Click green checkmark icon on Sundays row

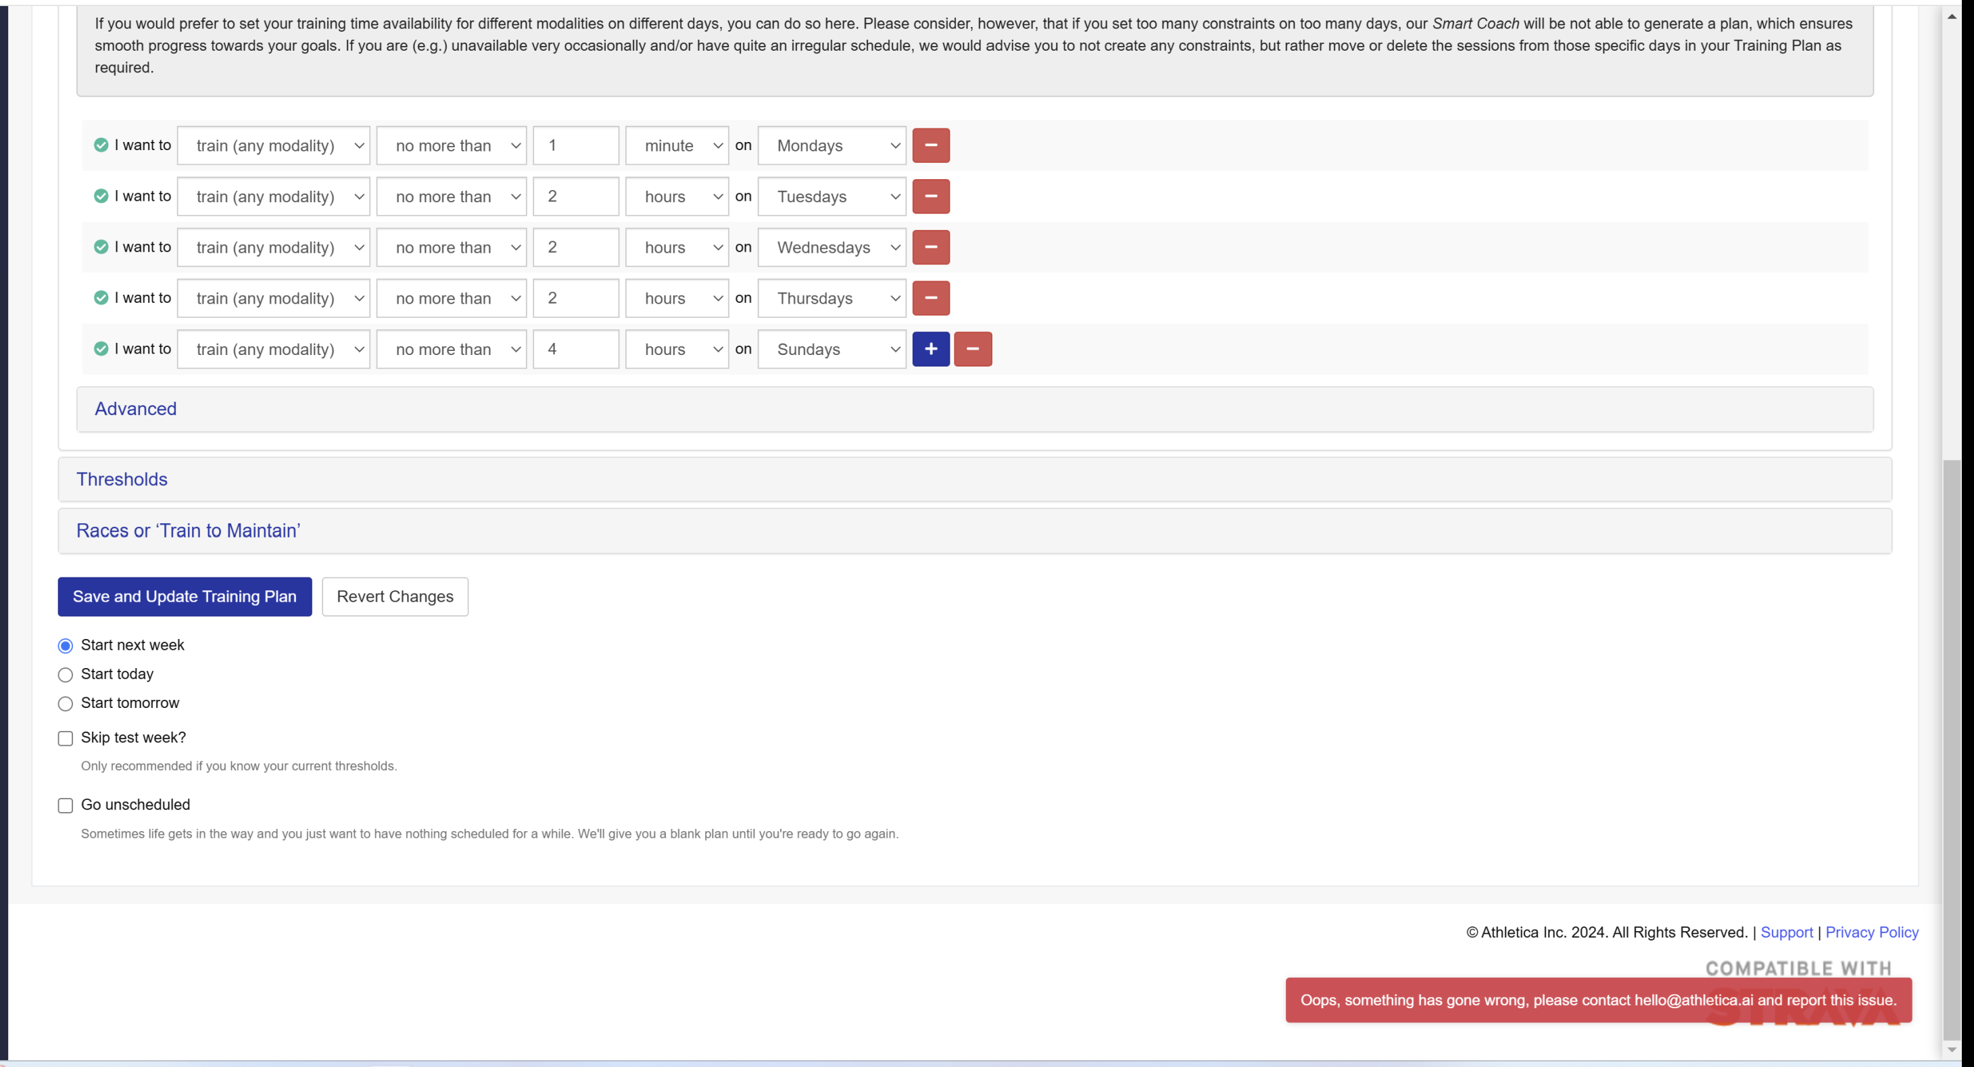(101, 349)
